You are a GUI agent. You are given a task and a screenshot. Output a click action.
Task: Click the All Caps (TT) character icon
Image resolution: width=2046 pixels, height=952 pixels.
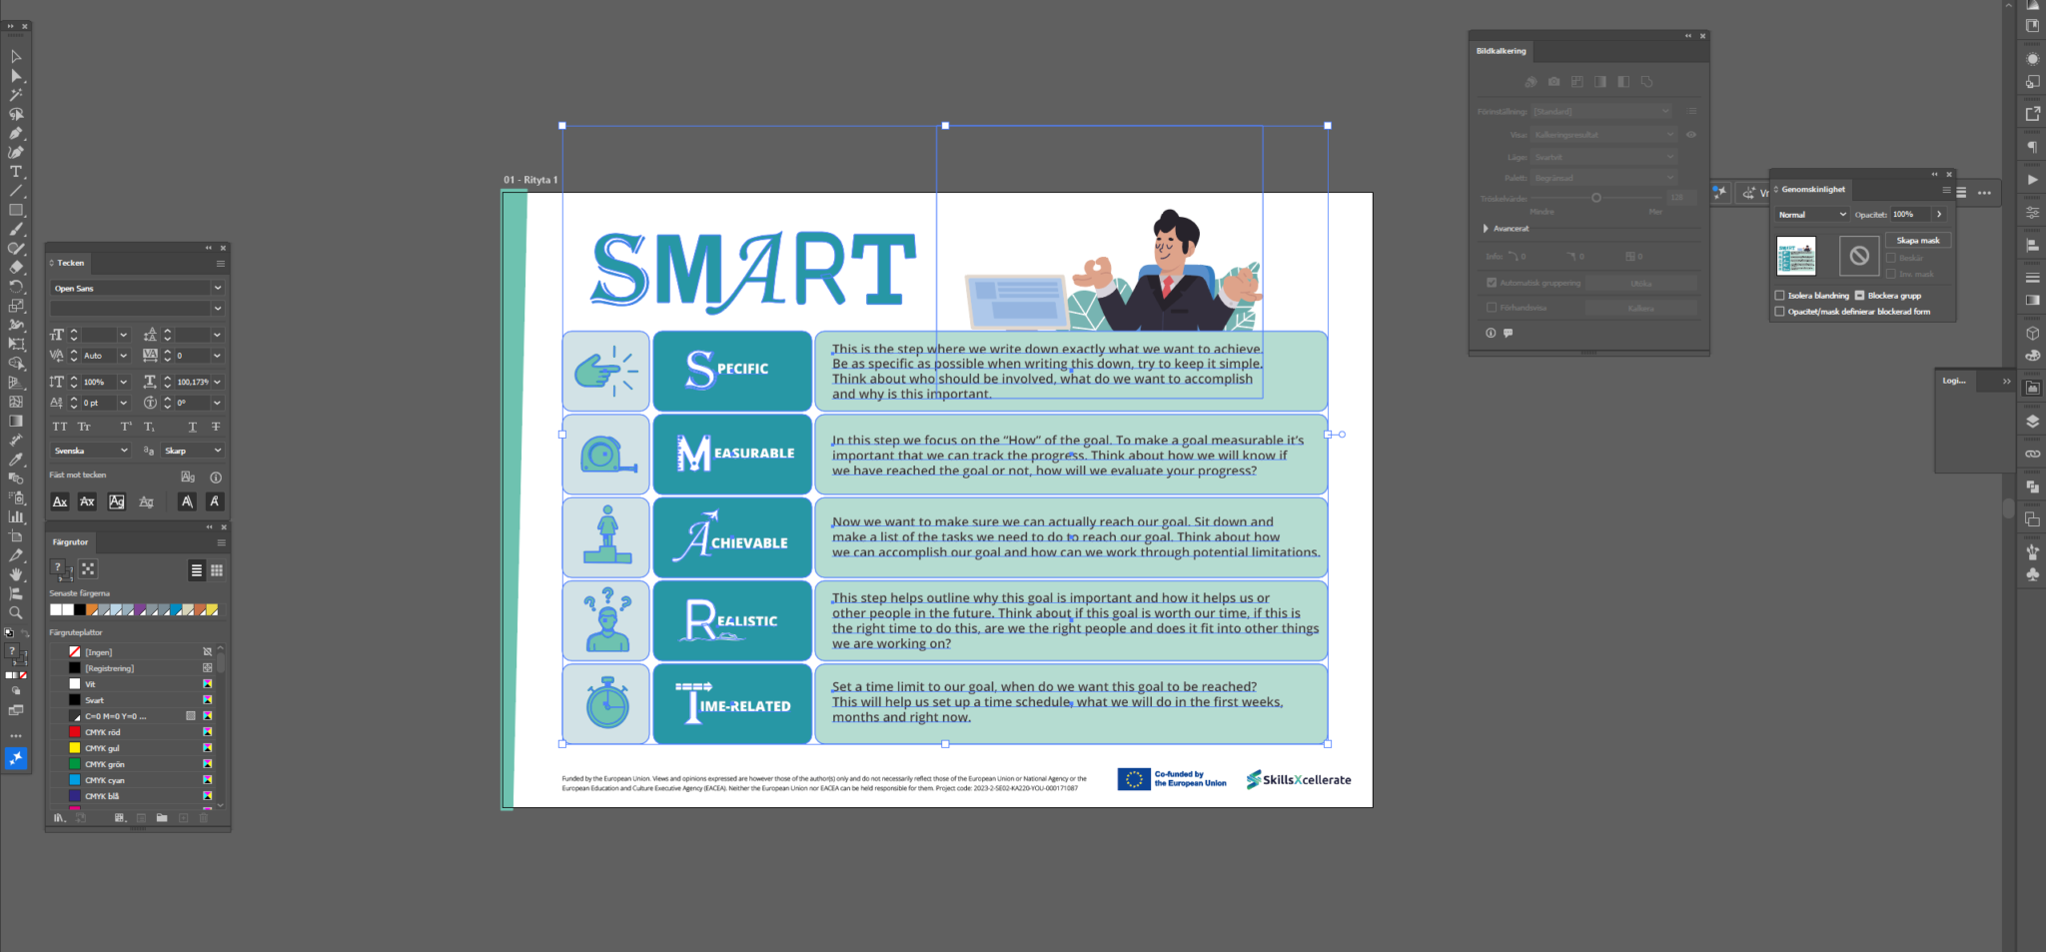point(60,427)
